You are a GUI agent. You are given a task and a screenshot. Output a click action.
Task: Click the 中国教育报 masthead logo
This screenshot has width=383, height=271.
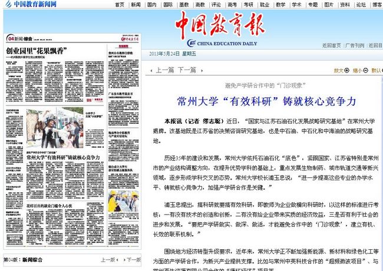click(x=219, y=25)
